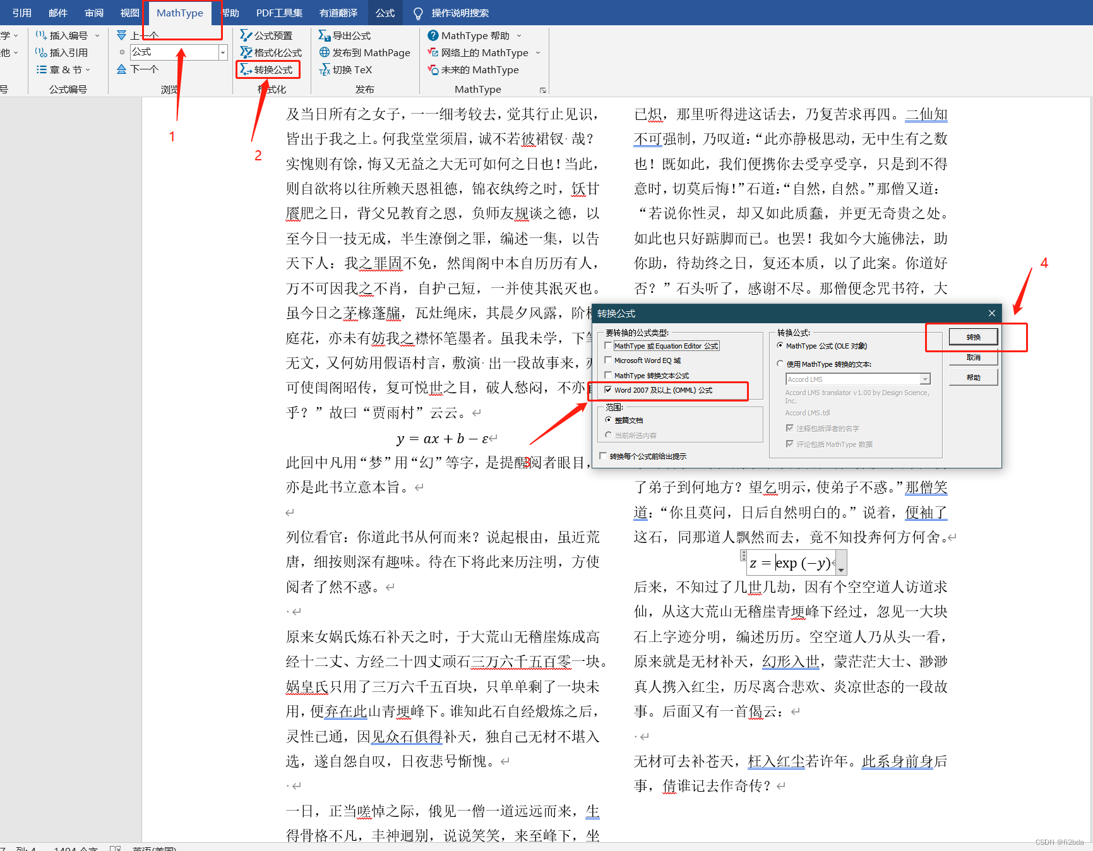
Task: Open the MathType ribbon tab
Action: click(x=180, y=13)
